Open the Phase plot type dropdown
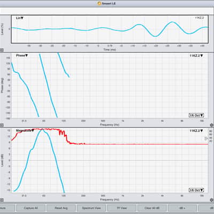 click(22, 56)
